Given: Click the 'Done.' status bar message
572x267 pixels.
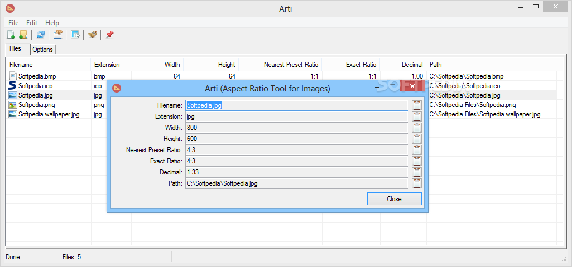Looking at the screenshot, I should coord(13,257).
